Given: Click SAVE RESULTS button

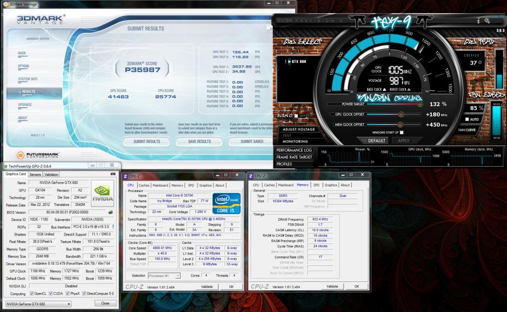Looking at the screenshot, I should [x=199, y=141].
